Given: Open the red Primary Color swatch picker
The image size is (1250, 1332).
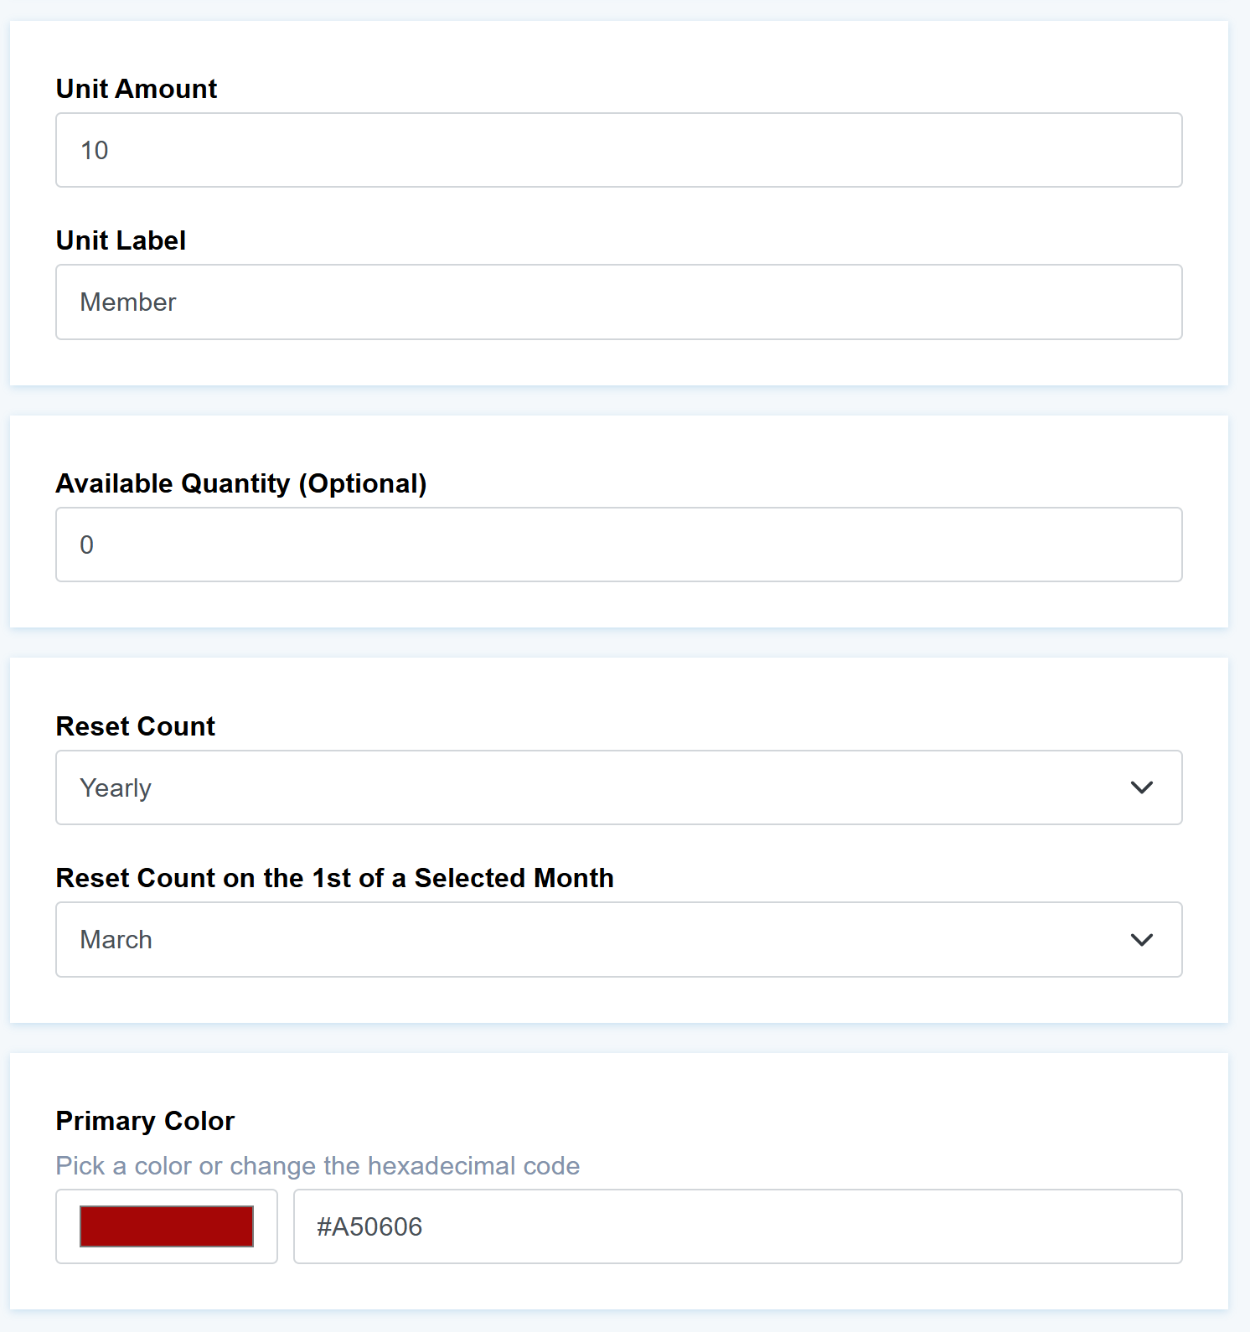Looking at the screenshot, I should (x=167, y=1226).
